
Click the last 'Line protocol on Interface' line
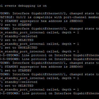pyautogui.click(x=49, y=93)
